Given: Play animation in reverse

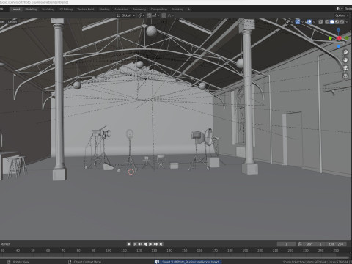Looking at the screenshot, I should 145,244.
